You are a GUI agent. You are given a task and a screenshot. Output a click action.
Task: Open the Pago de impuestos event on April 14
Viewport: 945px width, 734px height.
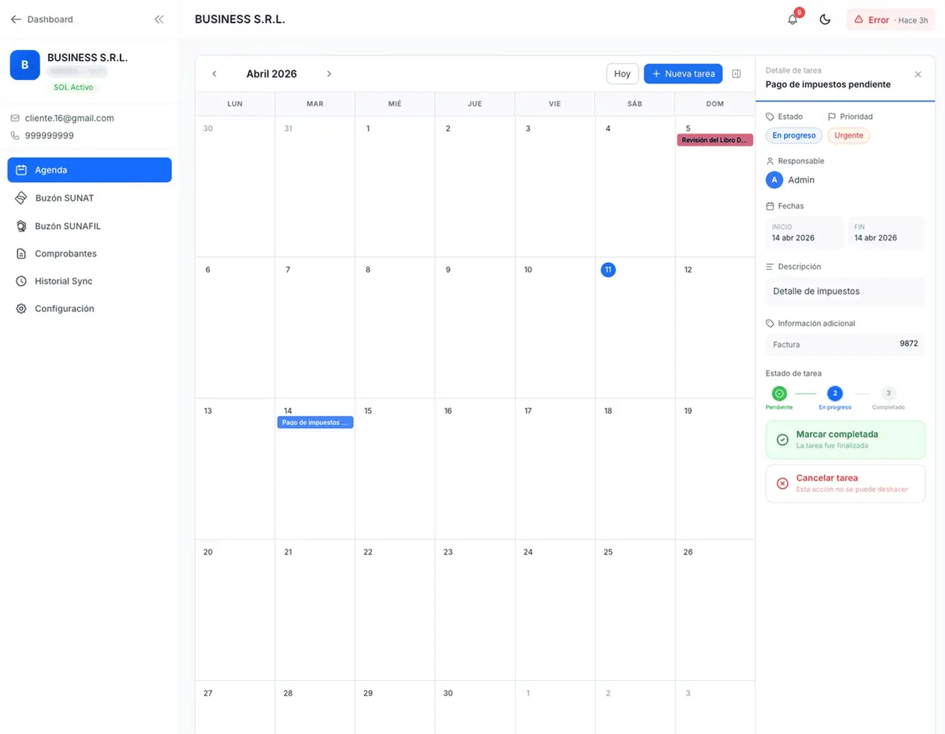(x=315, y=422)
